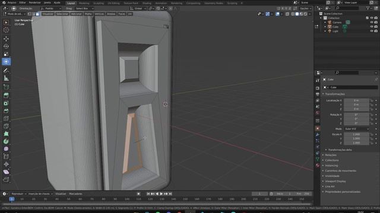Select the Annotate tool

pos(6,70)
